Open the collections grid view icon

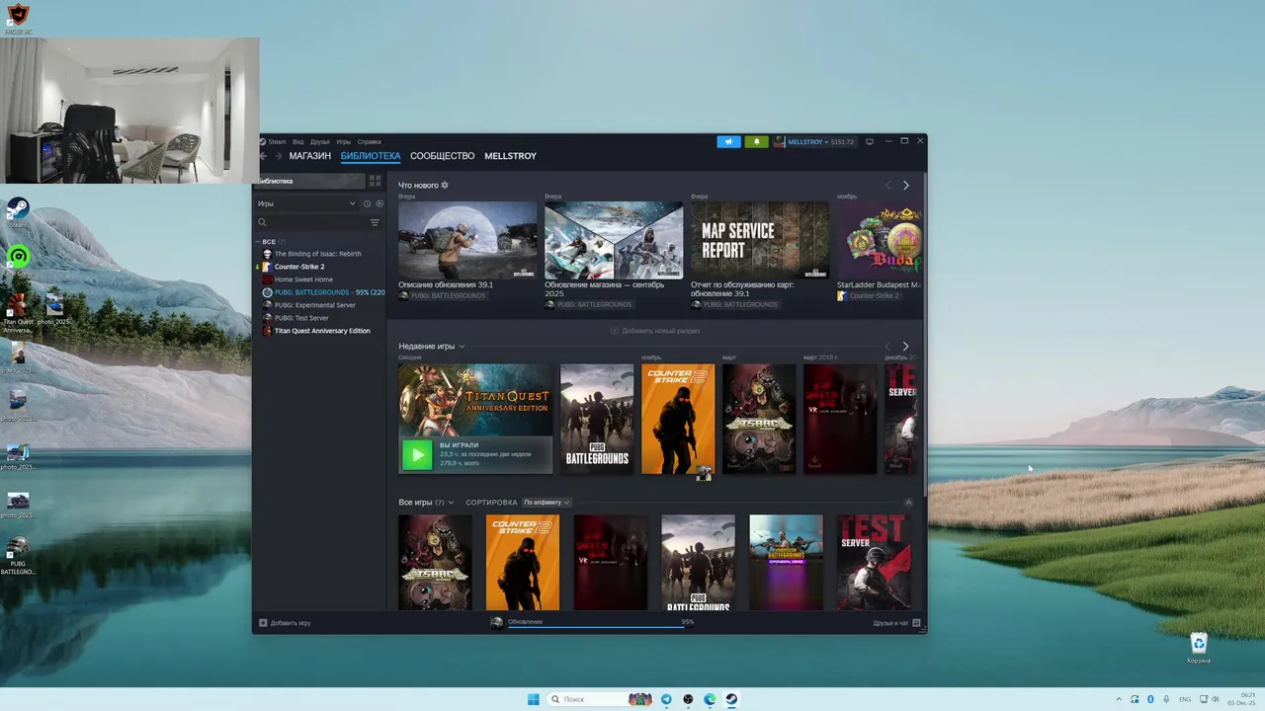click(375, 181)
